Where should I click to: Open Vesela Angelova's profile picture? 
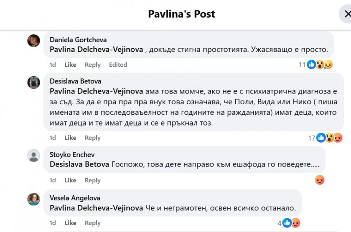[x=33, y=199]
